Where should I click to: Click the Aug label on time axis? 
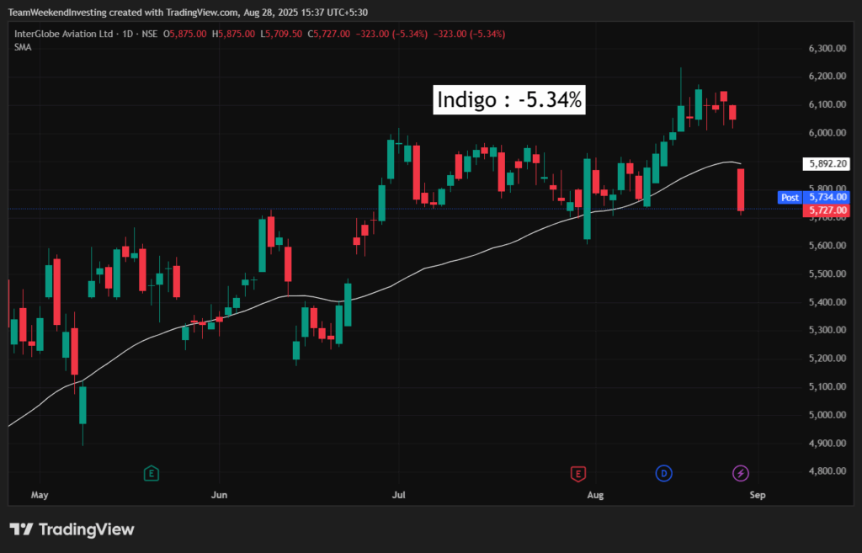(595, 495)
